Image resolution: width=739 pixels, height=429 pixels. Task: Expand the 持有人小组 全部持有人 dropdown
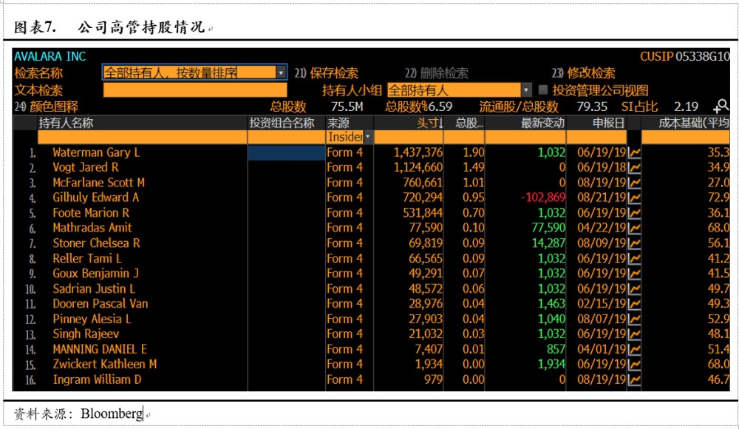coord(526,89)
